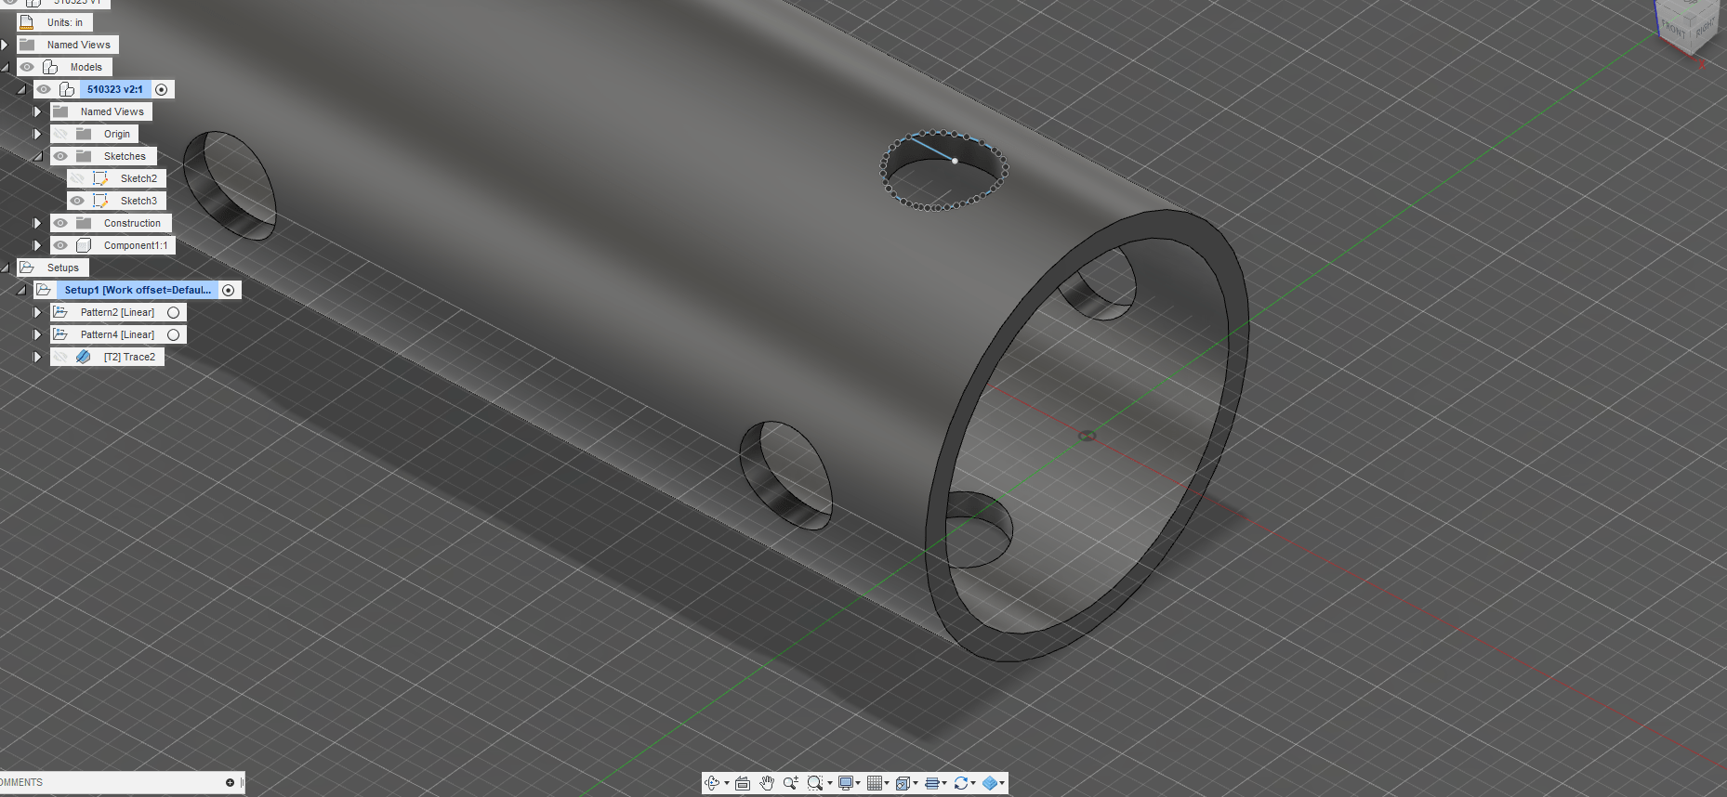Open the Display Settings dropdown arrow

coord(858,783)
